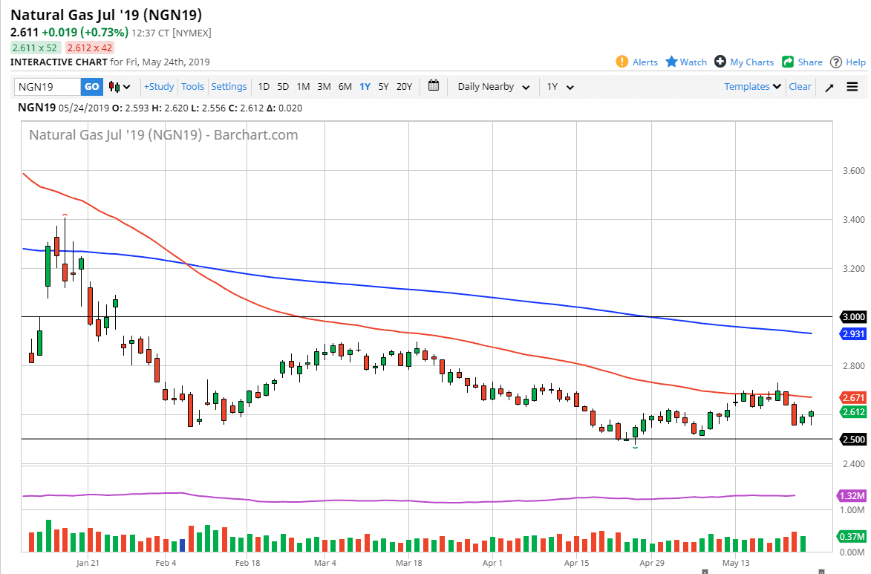Image resolution: width=871 pixels, height=574 pixels.
Task: Click the Share icon
Action: (788, 62)
